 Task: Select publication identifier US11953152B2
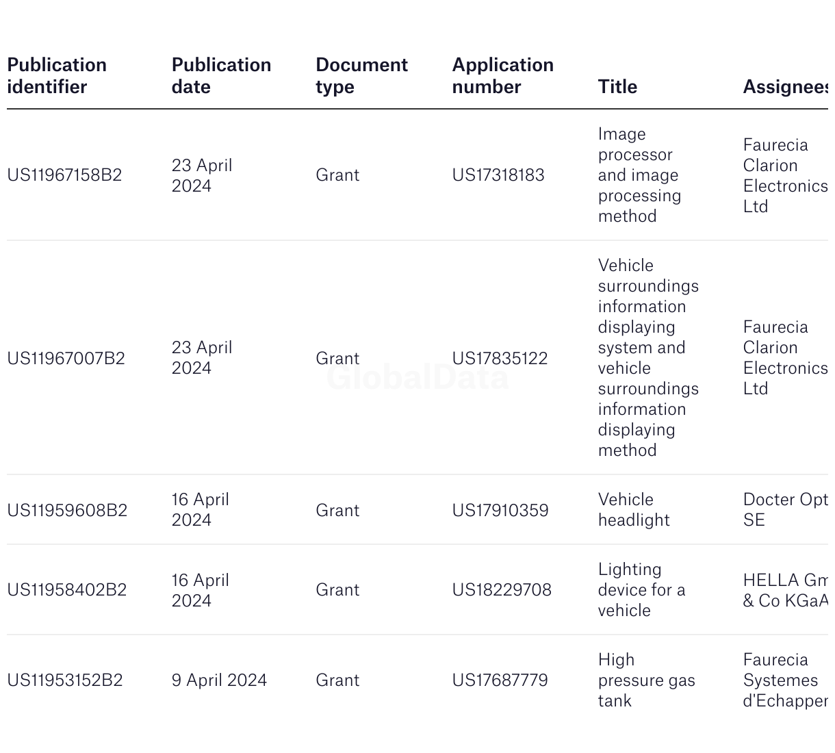pyautogui.click(x=65, y=680)
